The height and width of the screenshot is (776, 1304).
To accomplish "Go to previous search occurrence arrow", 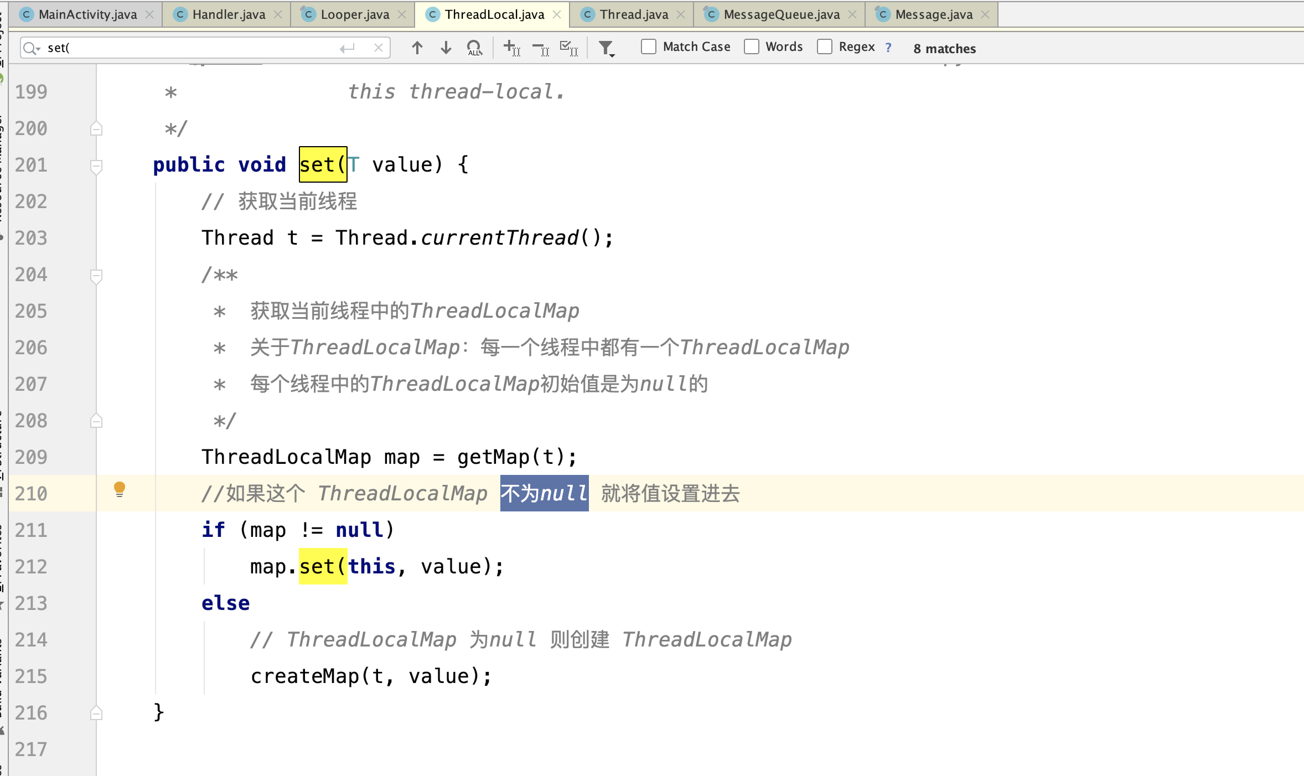I will pyautogui.click(x=417, y=48).
